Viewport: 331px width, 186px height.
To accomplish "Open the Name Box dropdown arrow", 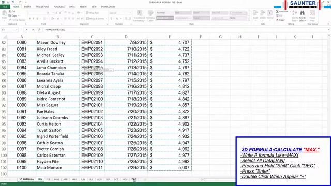I will pyautogui.click(x=17, y=30).
